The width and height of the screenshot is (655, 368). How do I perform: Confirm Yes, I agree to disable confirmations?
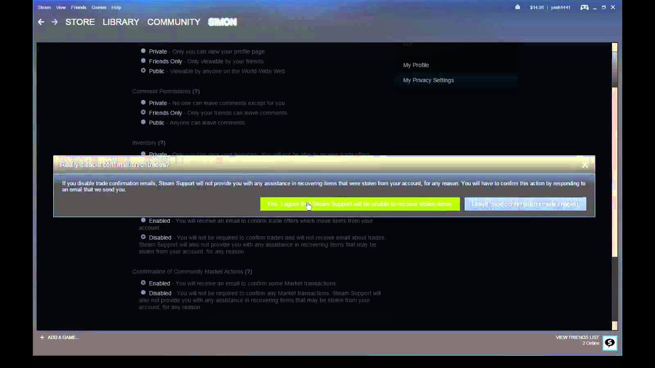click(x=360, y=204)
